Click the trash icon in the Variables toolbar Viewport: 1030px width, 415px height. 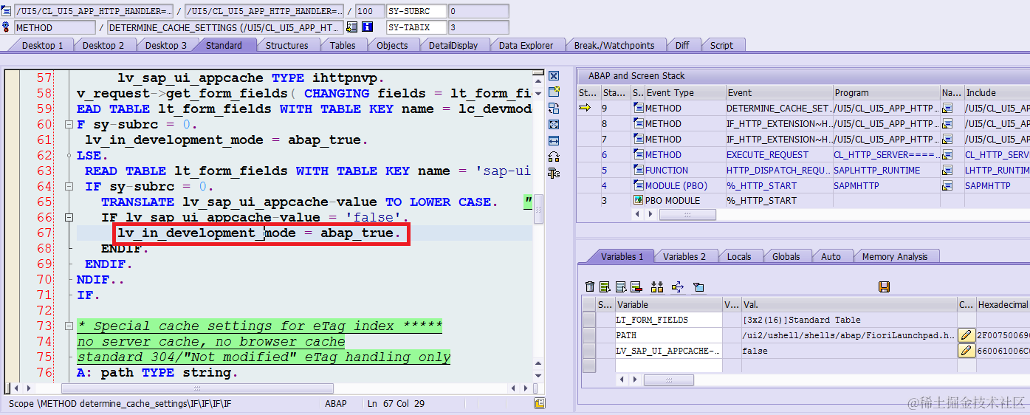[x=589, y=287]
